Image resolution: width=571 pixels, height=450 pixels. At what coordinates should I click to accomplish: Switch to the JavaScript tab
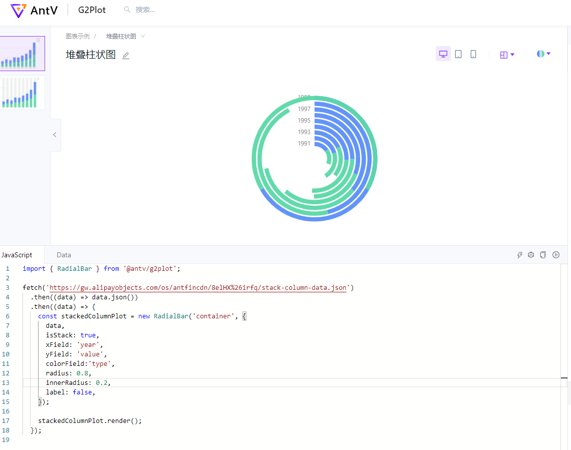coord(17,255)
